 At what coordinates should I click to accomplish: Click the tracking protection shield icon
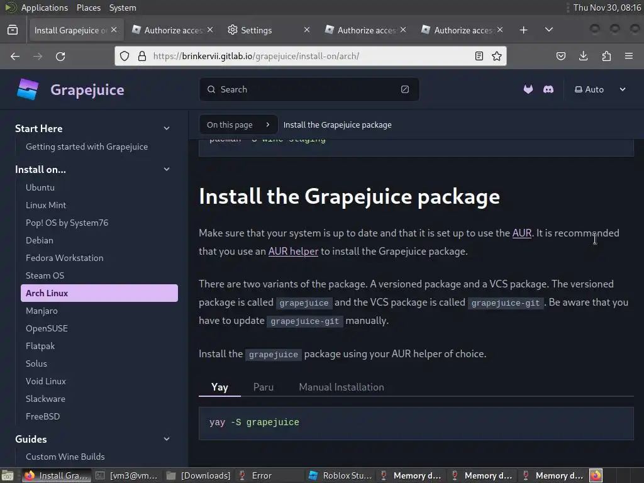(x=125, y=56)
